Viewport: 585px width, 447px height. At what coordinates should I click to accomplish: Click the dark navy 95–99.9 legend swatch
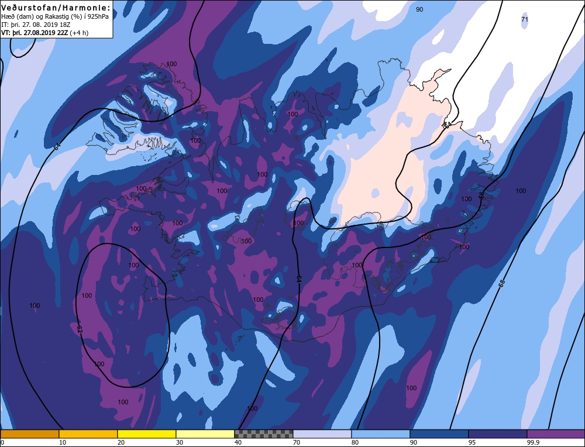[497, 434]
